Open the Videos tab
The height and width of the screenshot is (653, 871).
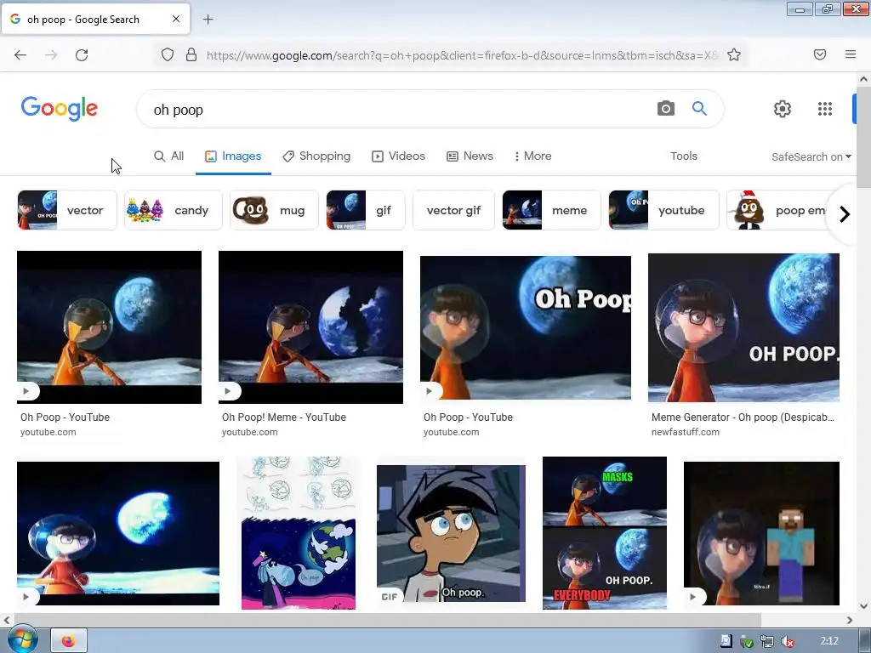click(x=399, y=156)
